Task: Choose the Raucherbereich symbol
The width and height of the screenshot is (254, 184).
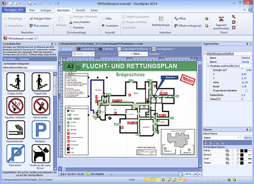Action: [x=16, y=130]
